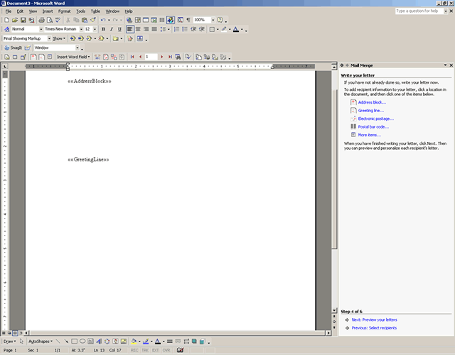Viewport: 455px width, 355px height.
Task: Open Print Preview
Action: click(x=50, y=20)
